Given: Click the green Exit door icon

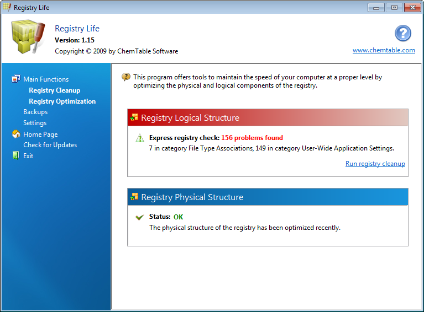Looking at the screenshot, I should tap(16, 155).
